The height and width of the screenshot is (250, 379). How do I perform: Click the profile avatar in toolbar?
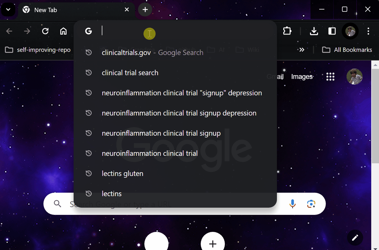[x=350, y=31]
